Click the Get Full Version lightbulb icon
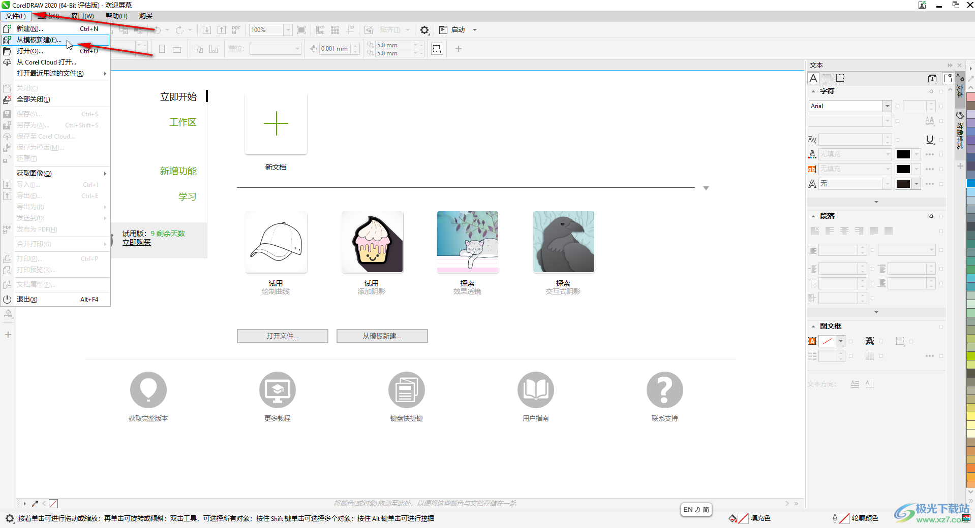 pos(148,390)
